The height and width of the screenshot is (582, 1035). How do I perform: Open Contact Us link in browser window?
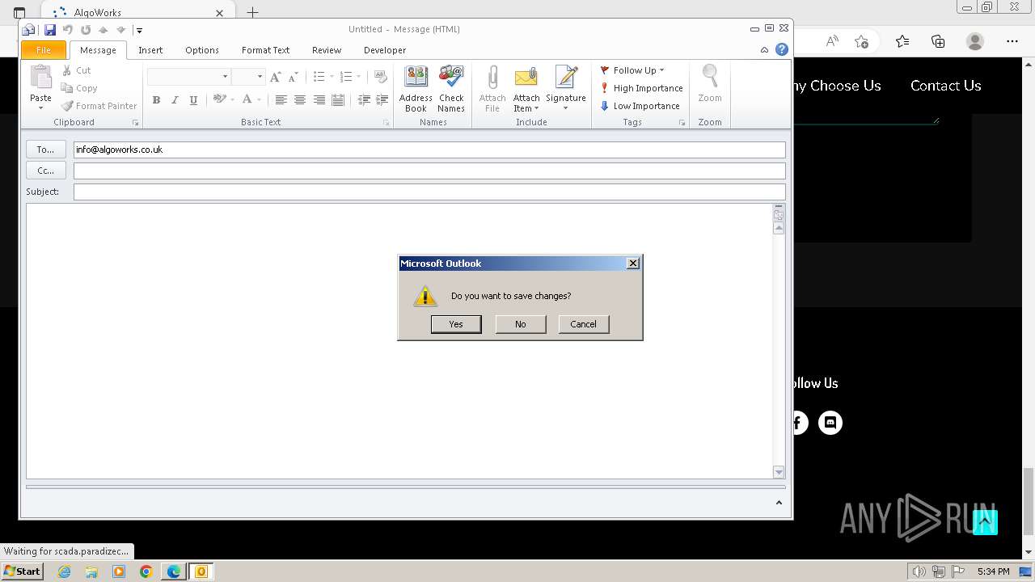point(945,86)
